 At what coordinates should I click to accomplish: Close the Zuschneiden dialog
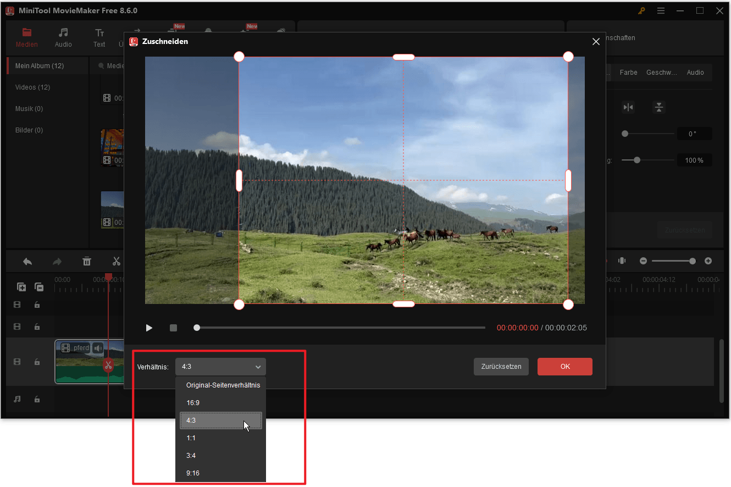click(596, 41)
